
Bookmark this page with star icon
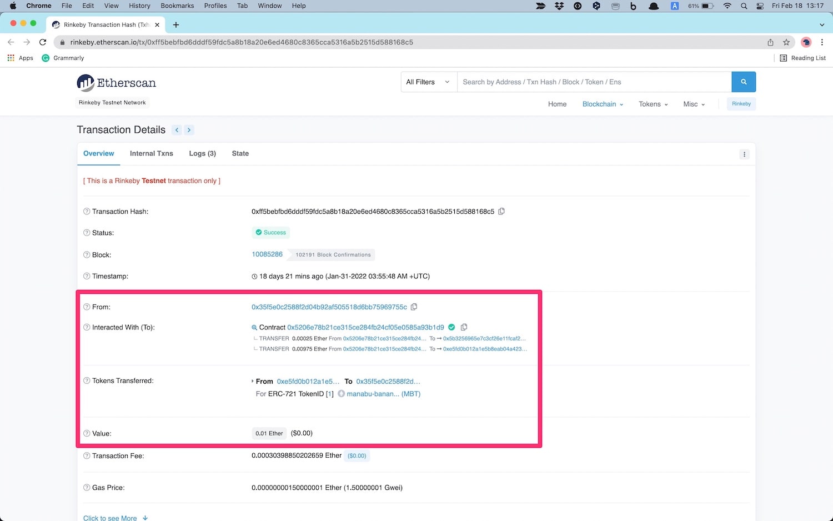[786, 42]
